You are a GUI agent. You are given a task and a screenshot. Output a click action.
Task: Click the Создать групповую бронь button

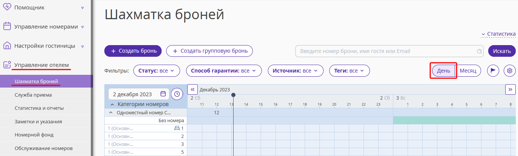tap(209, 51)
